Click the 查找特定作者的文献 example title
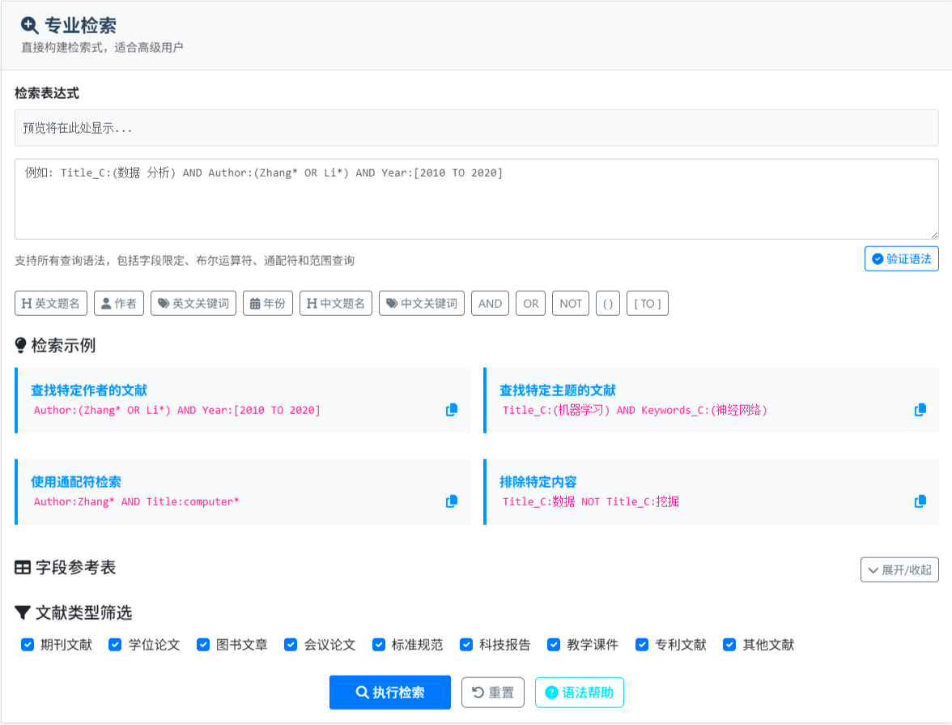This screenshot has width=952, height=725. (x=89, y=390)
